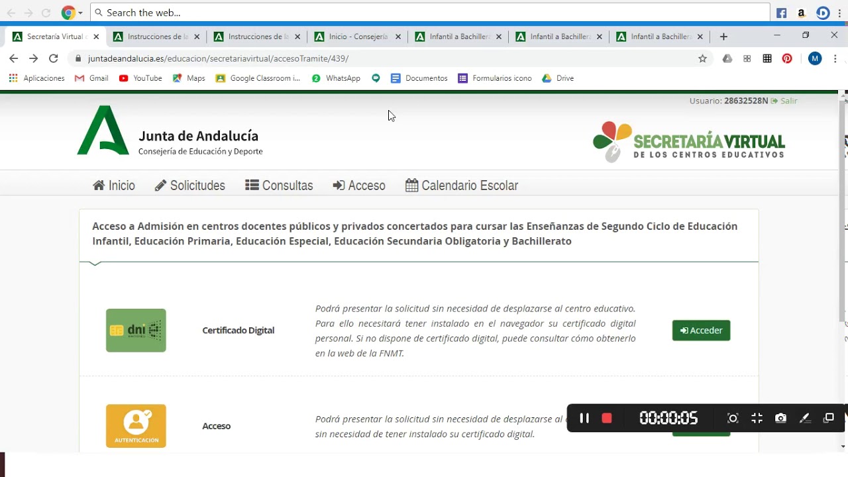View site info via padlock icon

point(78,58)
